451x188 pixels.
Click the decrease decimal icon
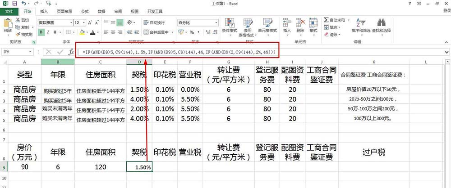[214, 32]
